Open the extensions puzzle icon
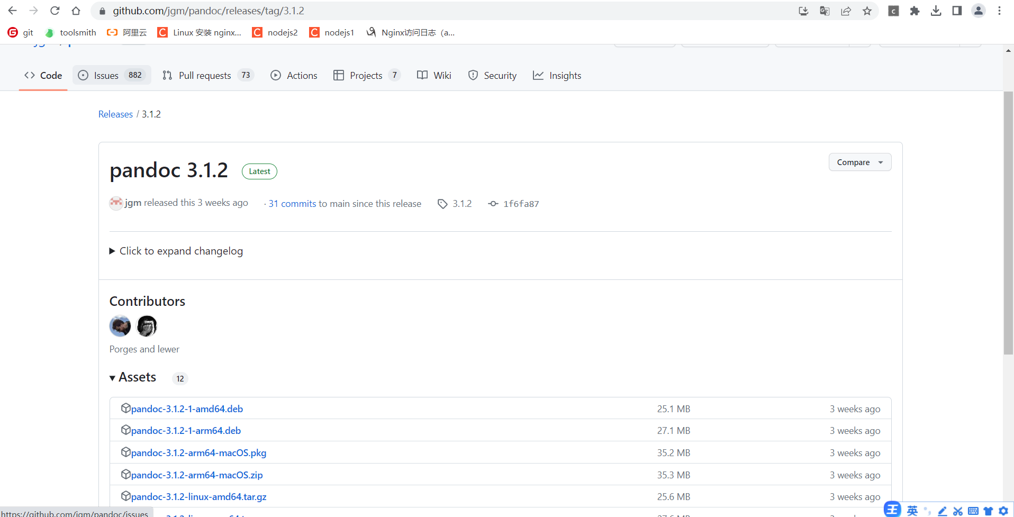 click(915, 11)
